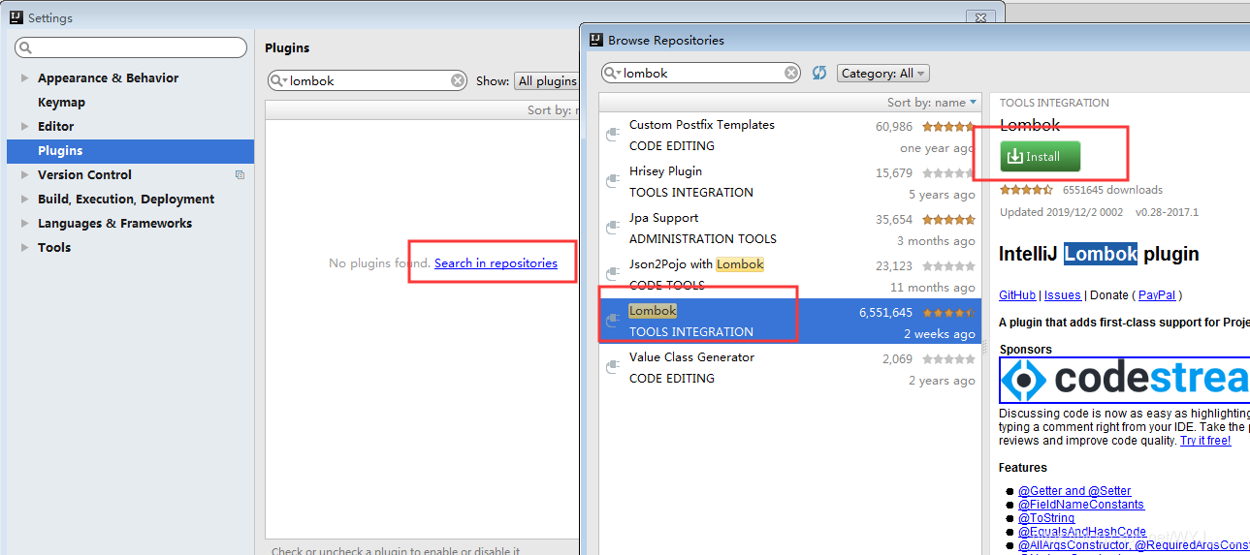Click the Try it free! link
The width and height of the screenshot is (1250, 555).
(x=1205, y=440)
